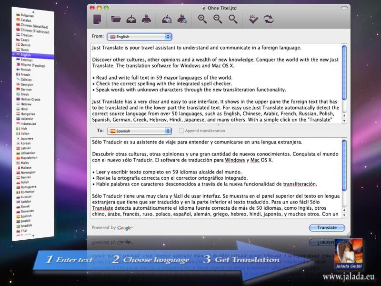This screenshot has width=381, height=286.
Task: Click the translated text scrollbar thumb
Action: (x=344, y=165)
